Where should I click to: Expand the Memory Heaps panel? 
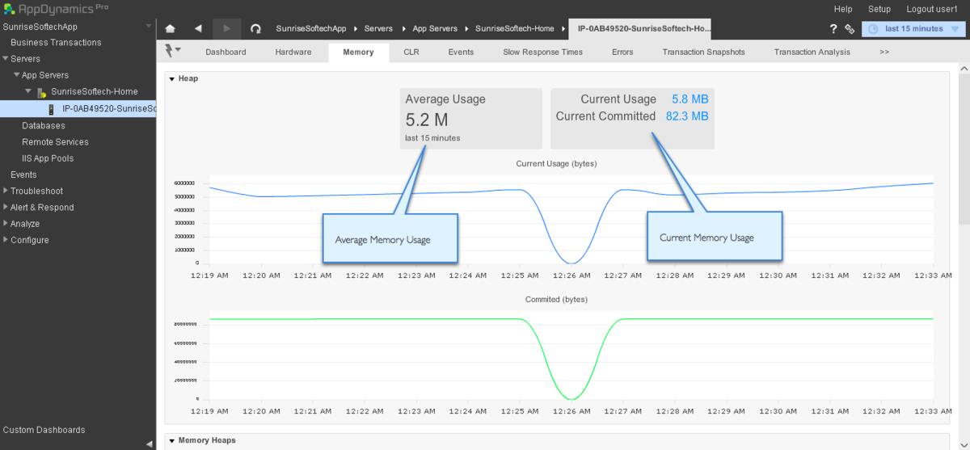(171, 440)
